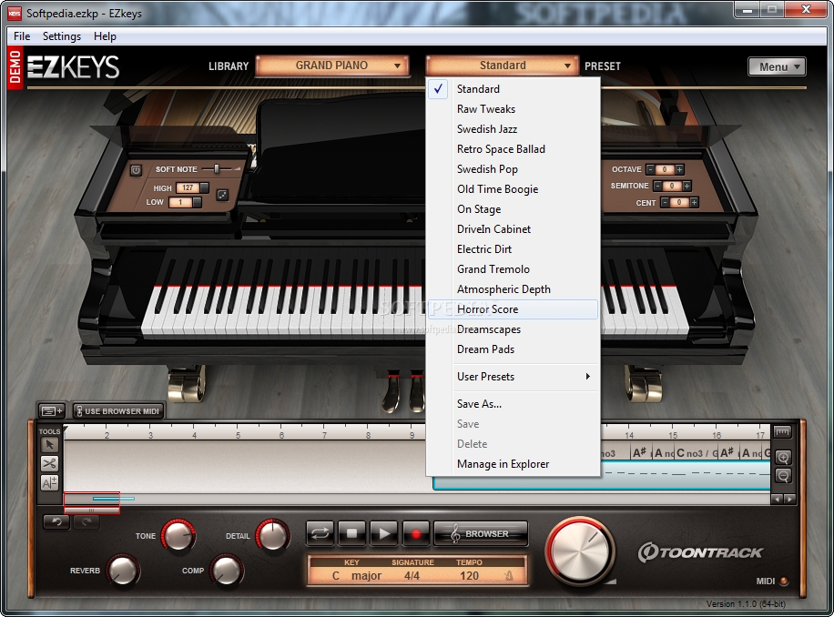Choose the Horror Score preset

click(513, 309)
